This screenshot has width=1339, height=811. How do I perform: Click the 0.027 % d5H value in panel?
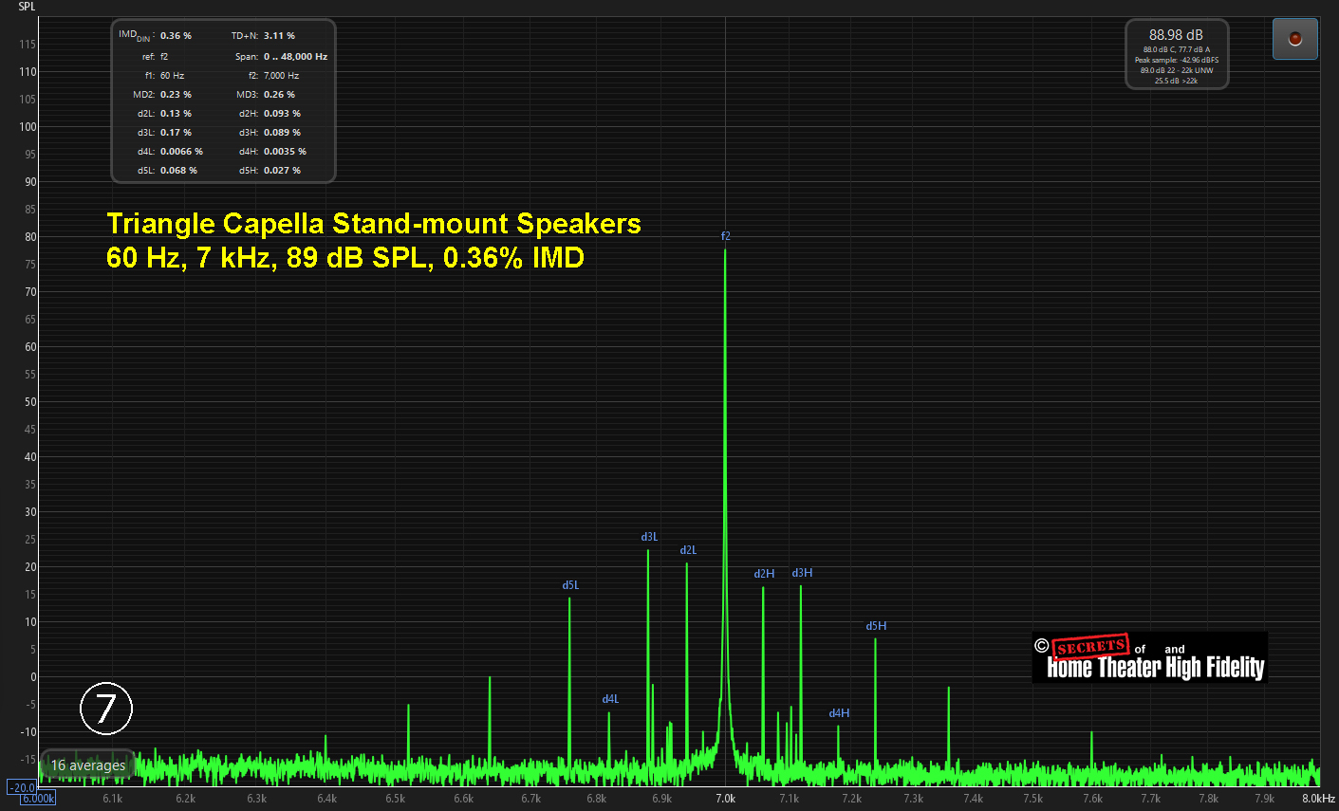click(282, 171)
